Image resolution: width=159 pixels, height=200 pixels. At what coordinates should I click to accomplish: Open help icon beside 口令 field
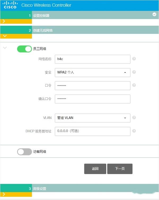tap(134, 85)
